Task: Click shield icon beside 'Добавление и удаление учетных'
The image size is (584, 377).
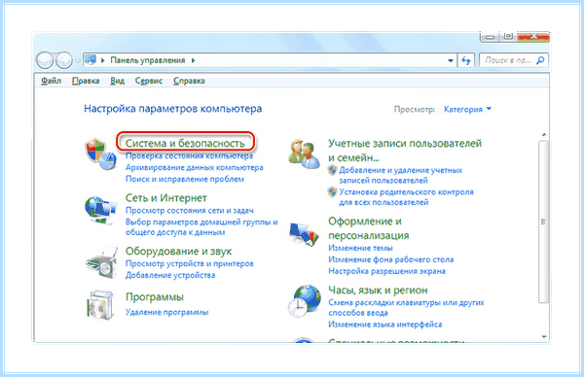Action: click(332, 170)
